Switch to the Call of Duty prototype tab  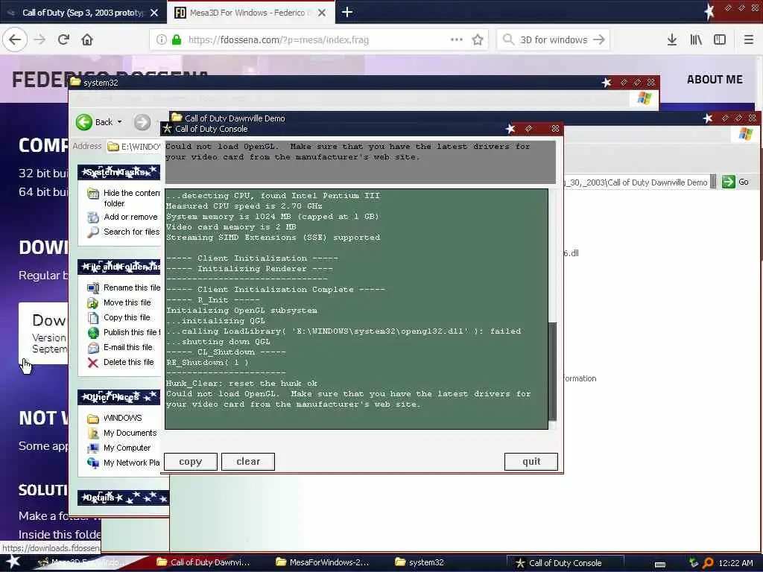83,13
